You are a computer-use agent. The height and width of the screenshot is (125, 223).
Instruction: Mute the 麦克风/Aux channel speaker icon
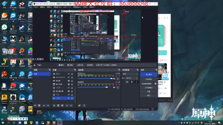coord(114,79)
